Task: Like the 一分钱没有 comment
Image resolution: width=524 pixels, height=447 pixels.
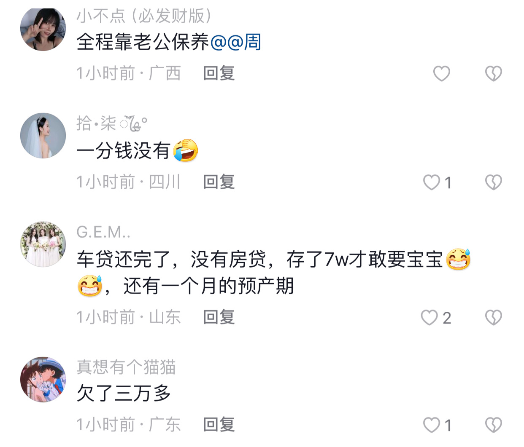Action: [x=432, y=182]
